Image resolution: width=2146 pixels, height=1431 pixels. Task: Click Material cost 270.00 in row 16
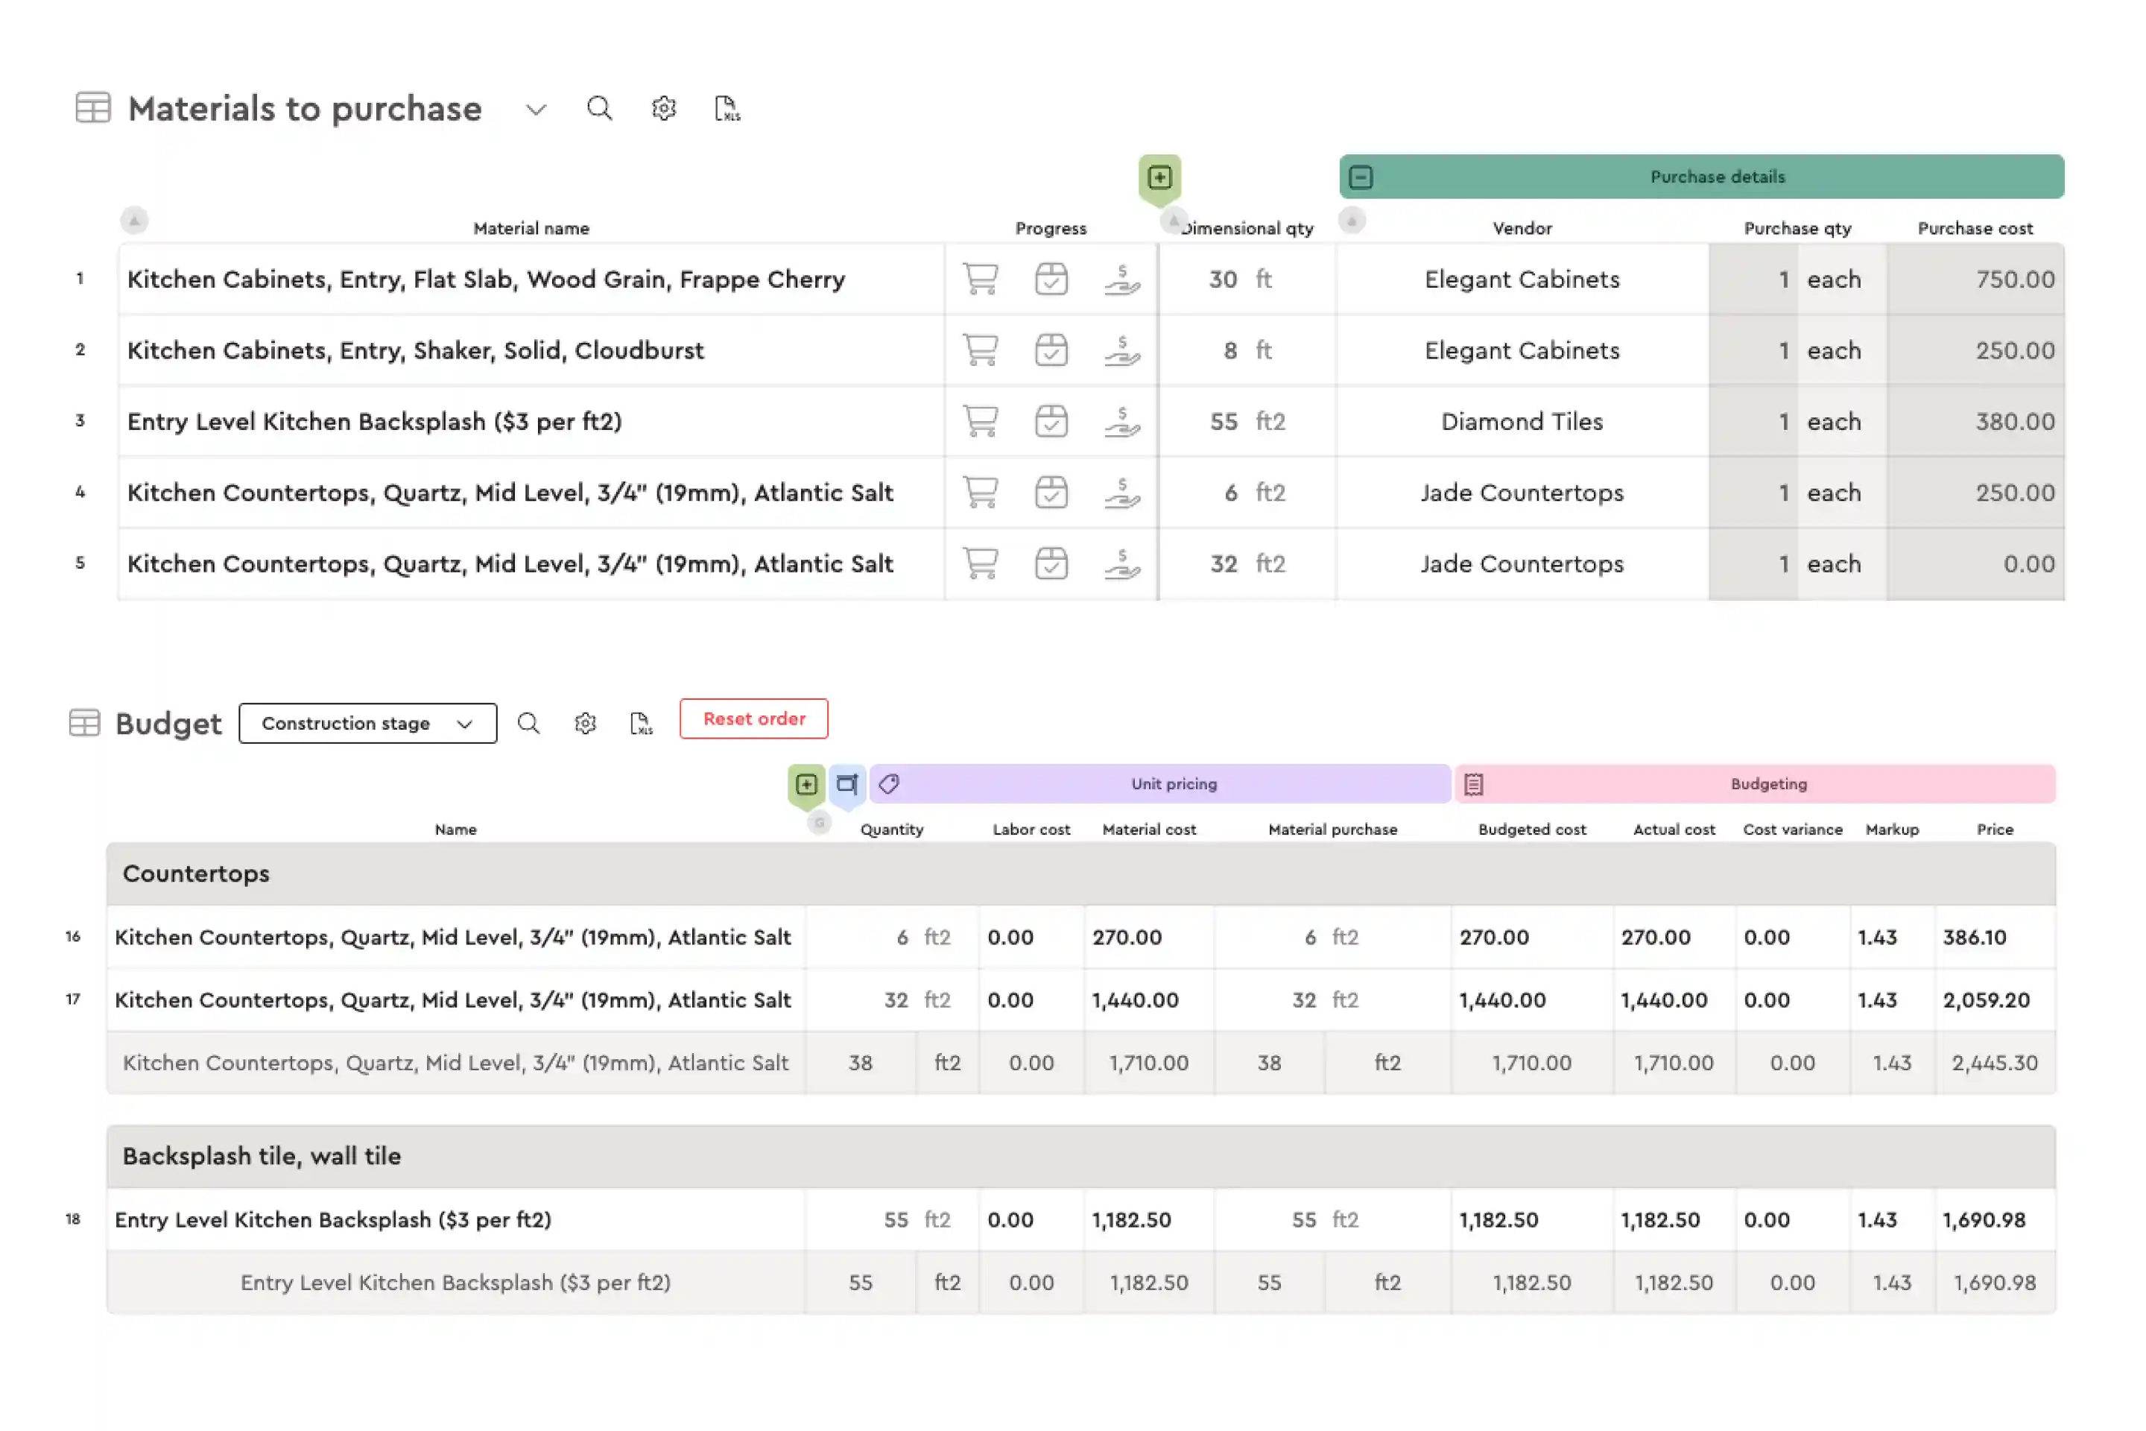pos(1150,938)
